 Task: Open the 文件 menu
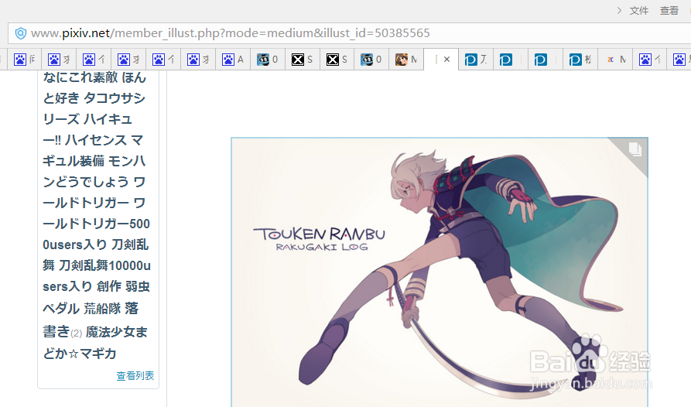coord(638,11)
